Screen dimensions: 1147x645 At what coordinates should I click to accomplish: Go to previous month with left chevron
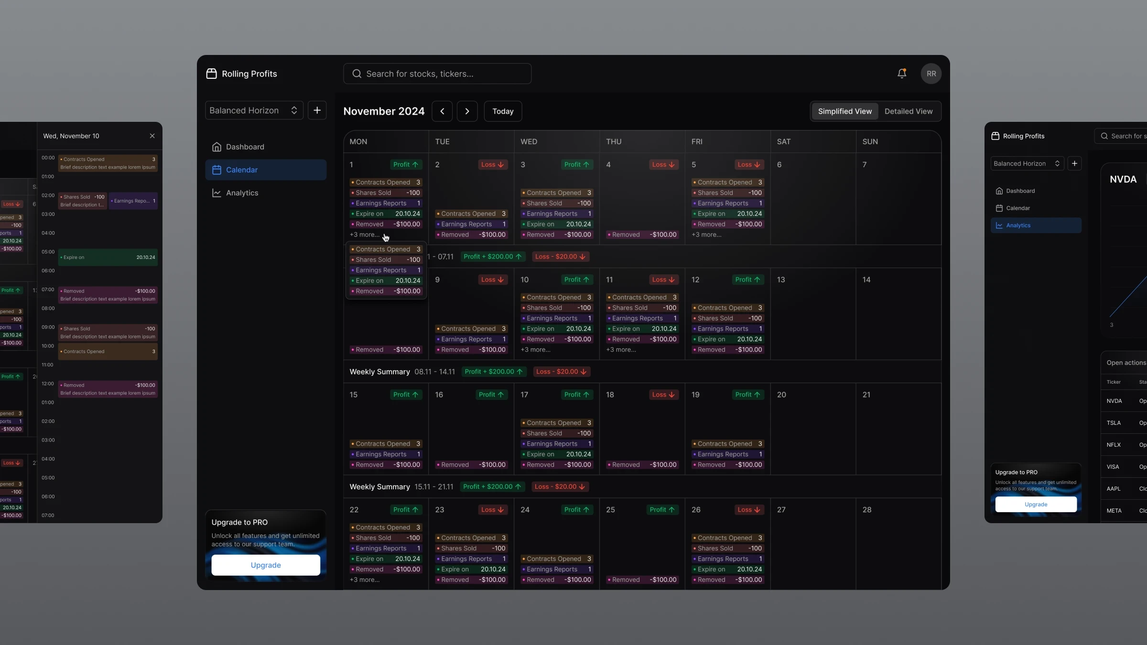[442, 111]
